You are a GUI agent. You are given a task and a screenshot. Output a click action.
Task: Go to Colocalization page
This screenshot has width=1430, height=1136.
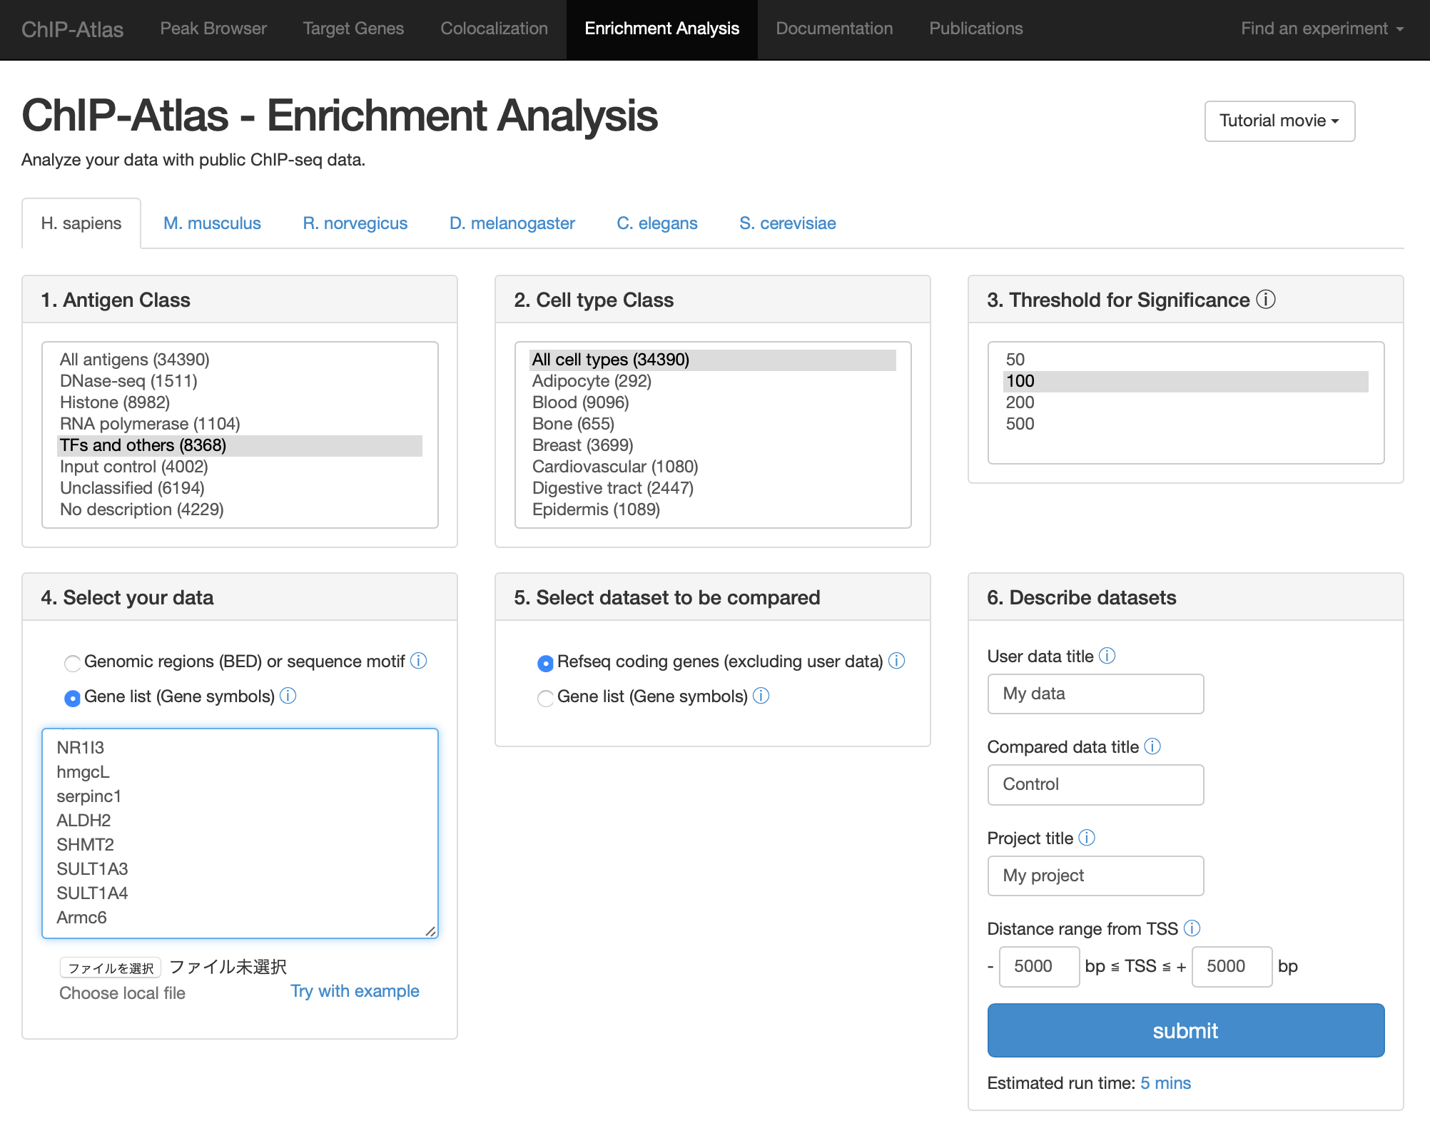494,29
